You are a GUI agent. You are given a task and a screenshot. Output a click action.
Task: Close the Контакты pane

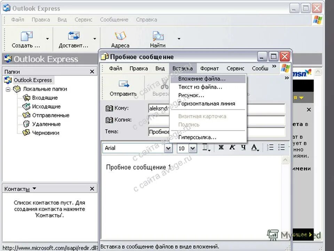coord(92,189)
